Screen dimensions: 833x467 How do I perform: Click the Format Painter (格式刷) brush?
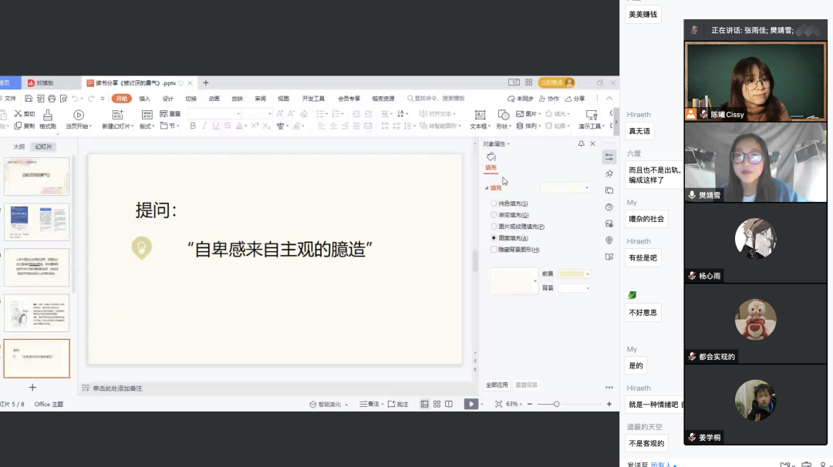tap(48, 115)
